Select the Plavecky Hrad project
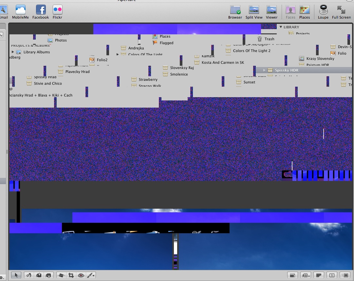Screen dimensions: 354x281 click(74, 72)
